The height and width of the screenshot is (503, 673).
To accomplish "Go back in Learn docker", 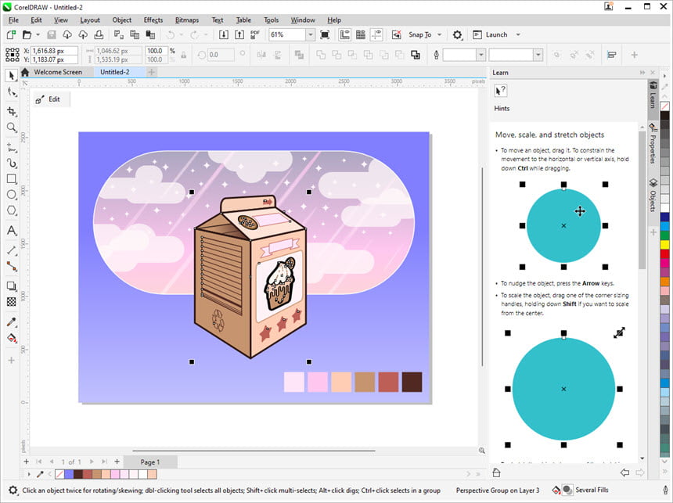I will coord(625,472).
